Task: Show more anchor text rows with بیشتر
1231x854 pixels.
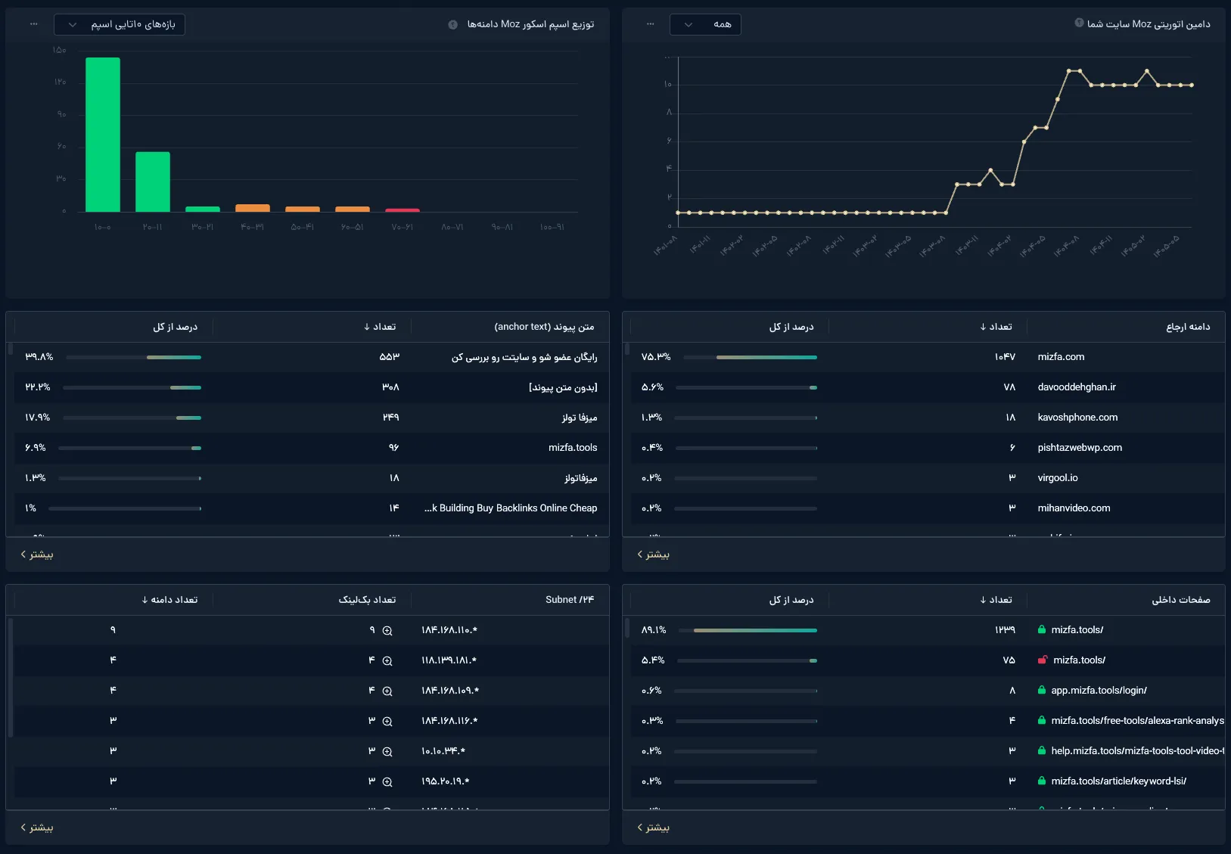Action: pyautogui.click(x=36, y=554)
